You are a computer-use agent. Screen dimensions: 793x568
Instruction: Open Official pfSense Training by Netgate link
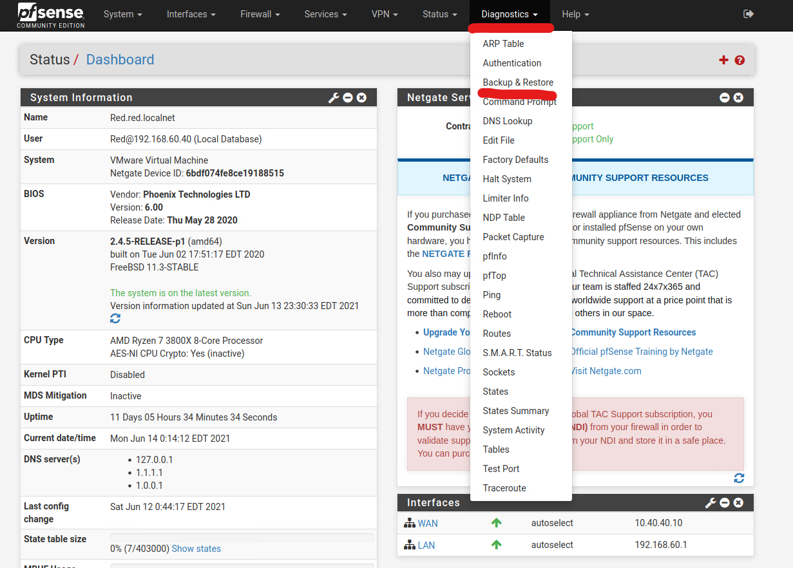click(642, 352)
